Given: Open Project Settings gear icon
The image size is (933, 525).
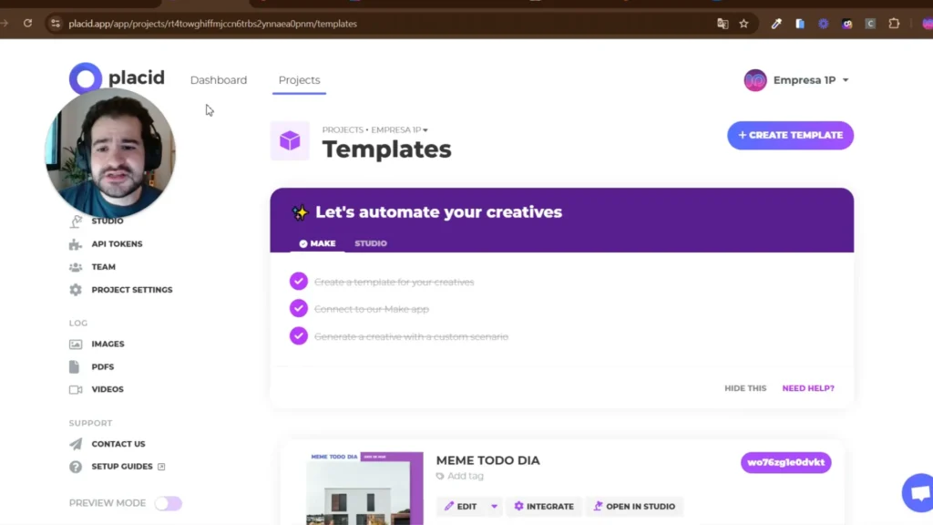Looking at the screenshot, I should point(76,290).
